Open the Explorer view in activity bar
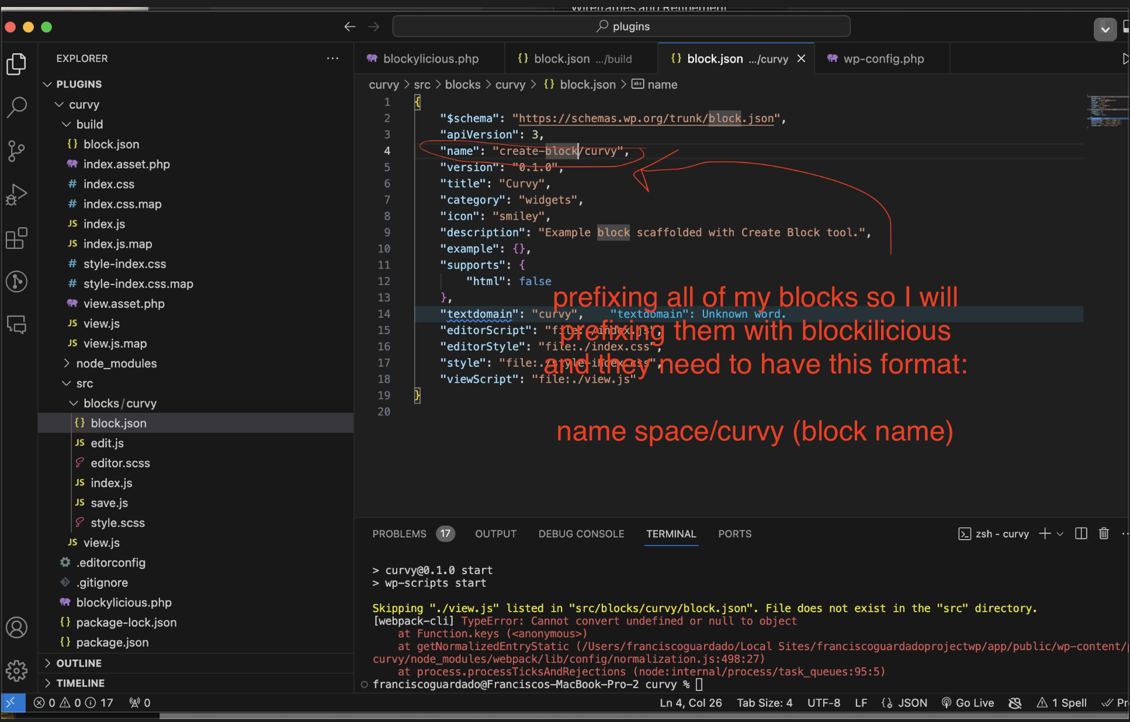This screenshot has width=1130, height=722. pyautogui.click(x=16, y=64)
